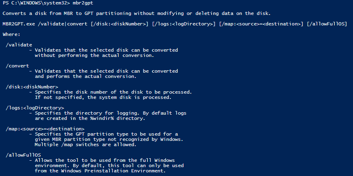Image resolution: width=353 pixels, height=176 pixels.
Task: Click 'and performs the actual conversion.' line
Action: tap(86, 76)
